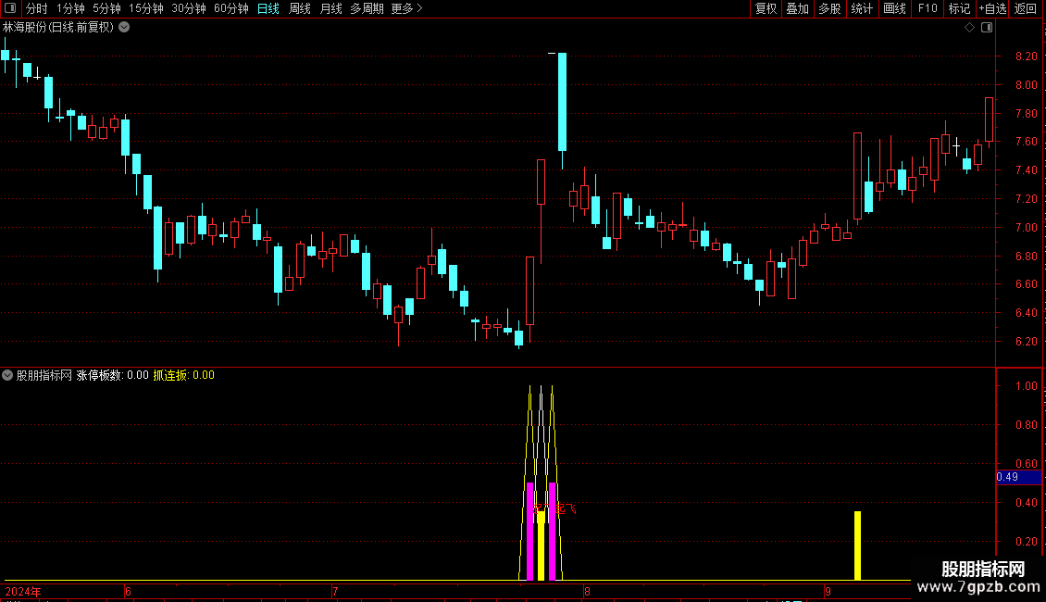The width and height of the screenshot is (1046, 602).
Task: Select the 1分钟 period tab
Action: (70, 8)
